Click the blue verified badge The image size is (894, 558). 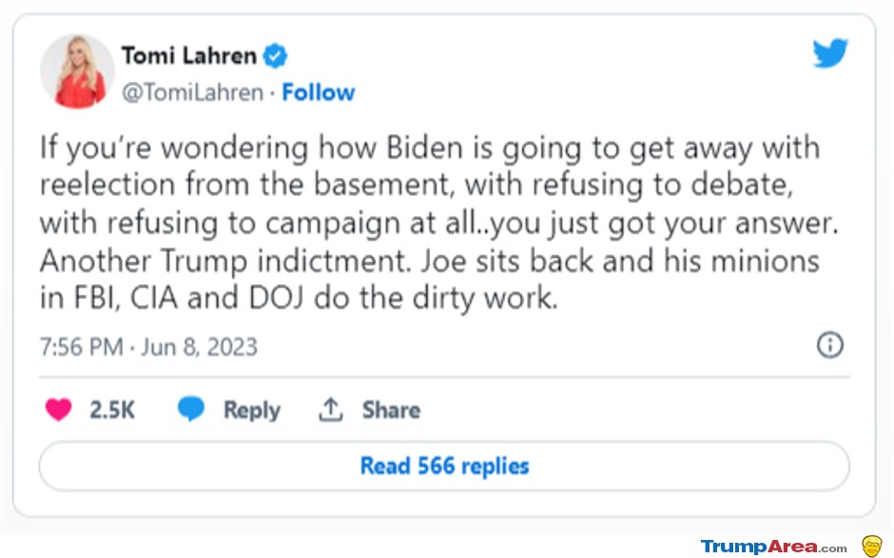click(275, 56)
